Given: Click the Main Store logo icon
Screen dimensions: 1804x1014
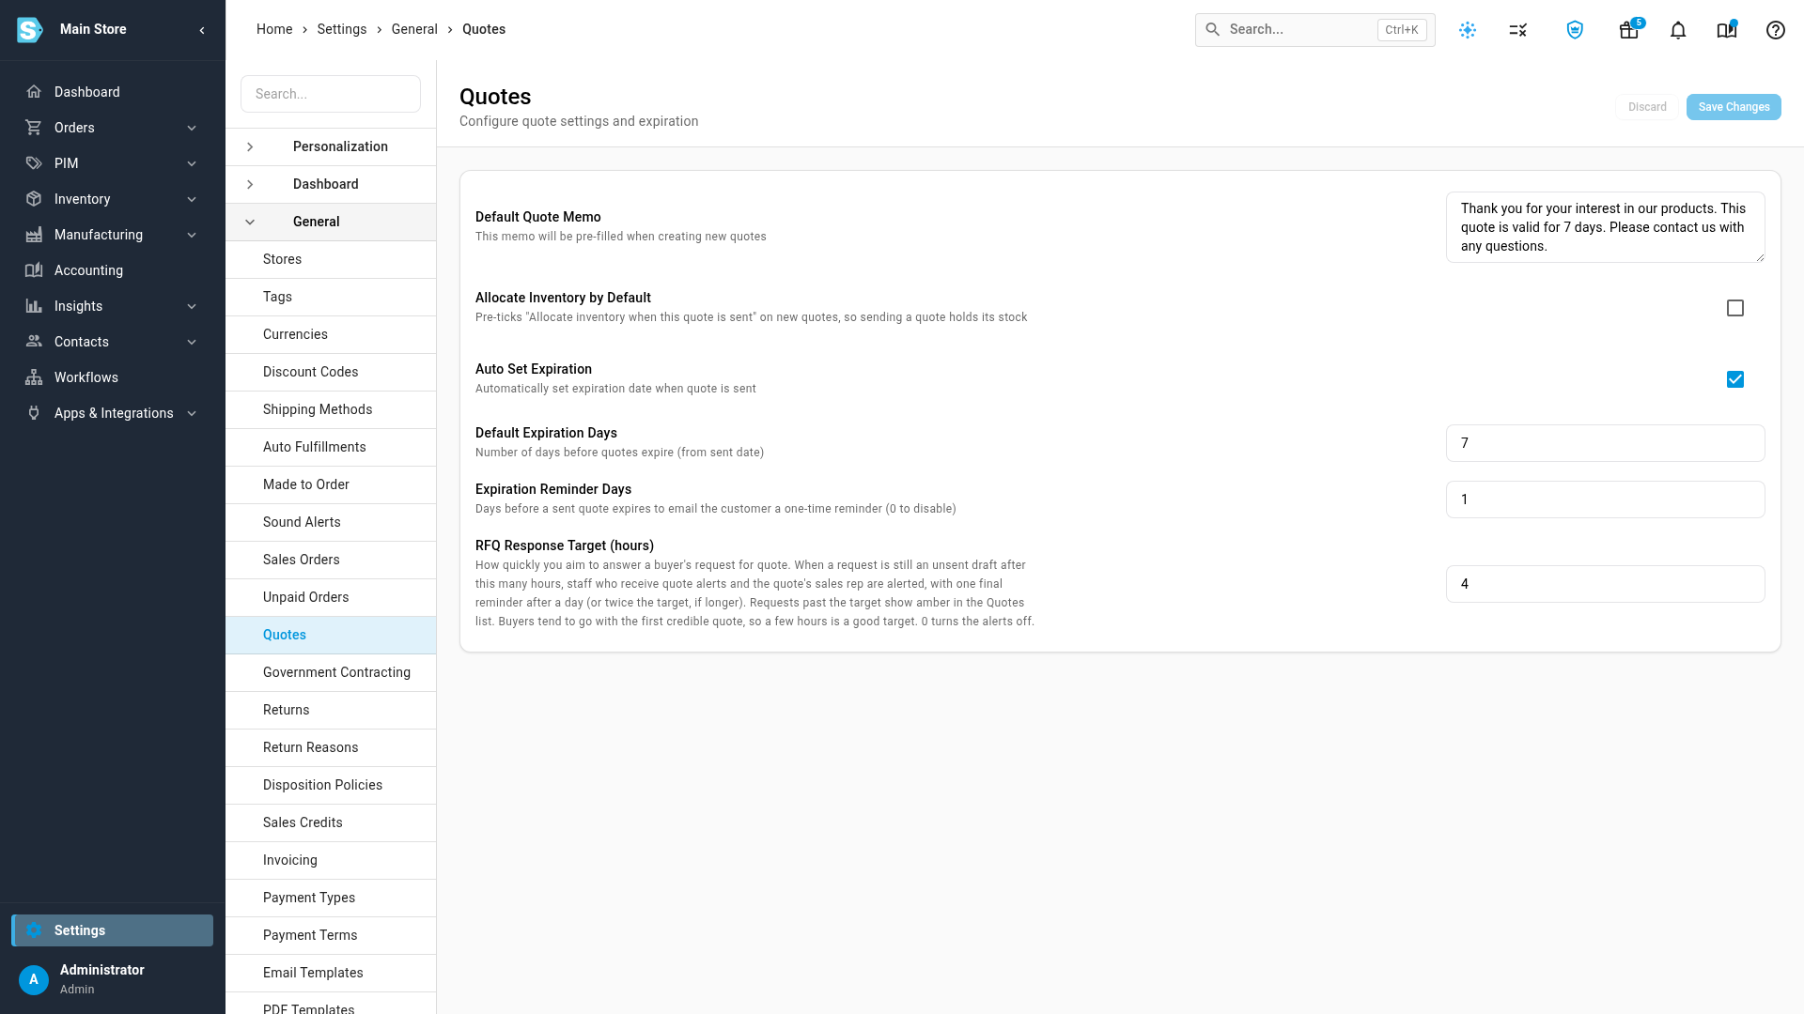Looking at the screenshot, I should 30,30.
